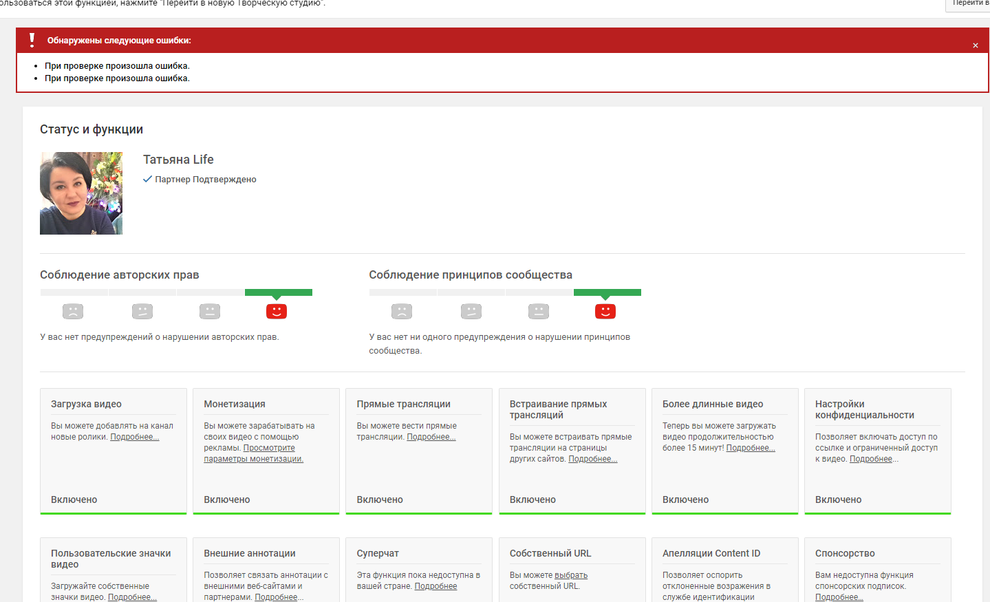Open Подробнее link in Суперчат card

coord(436,586)
